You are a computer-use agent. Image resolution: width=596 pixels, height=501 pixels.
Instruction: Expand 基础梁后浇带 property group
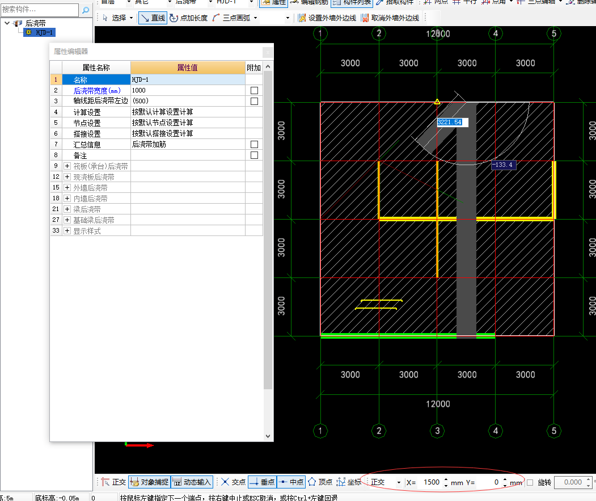pos(67,220)
